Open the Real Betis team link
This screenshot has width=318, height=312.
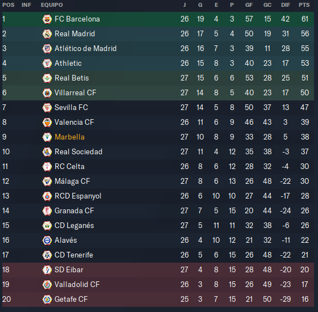point(72,78)
